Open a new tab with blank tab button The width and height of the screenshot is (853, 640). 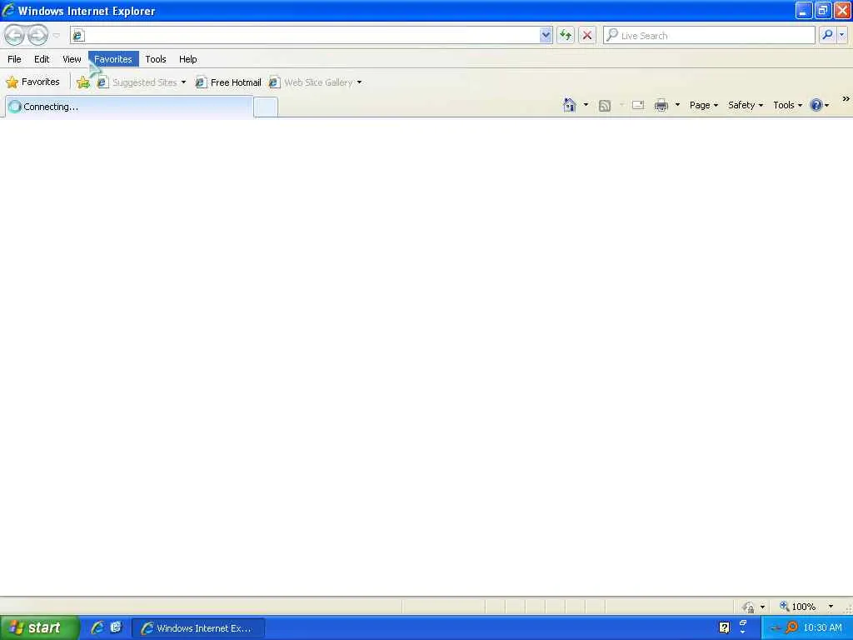click(x=266, y=107)
